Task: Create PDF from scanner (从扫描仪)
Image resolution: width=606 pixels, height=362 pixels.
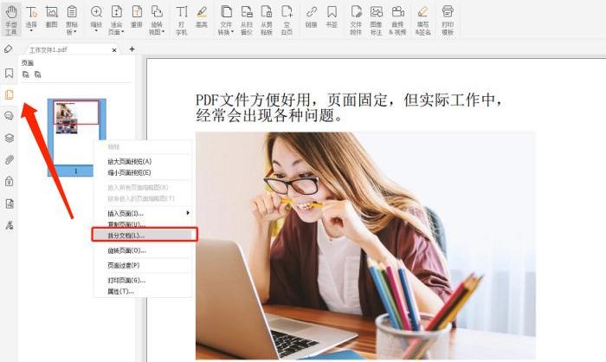Action: click(x=247, y=20)
